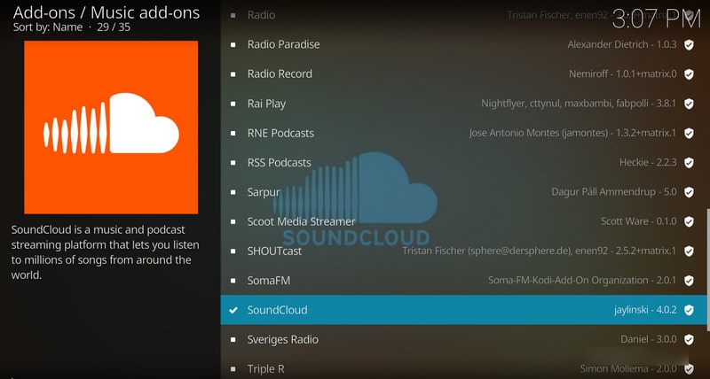Click author text Dagur Páll Ammendrup - 5.0
Image resolution: width=710 pixels, height=379 pixels.
(614, 192)
